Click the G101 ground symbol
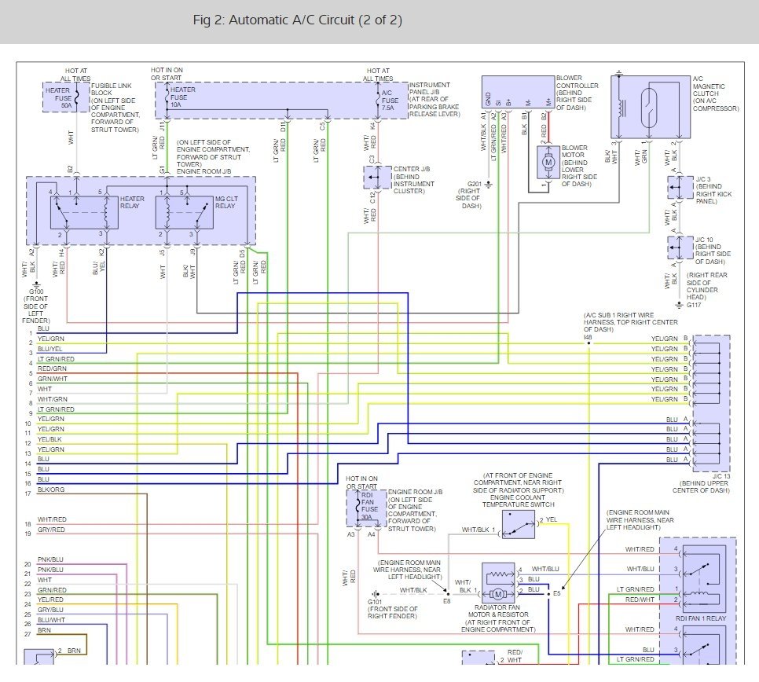 tap(375, 593)
